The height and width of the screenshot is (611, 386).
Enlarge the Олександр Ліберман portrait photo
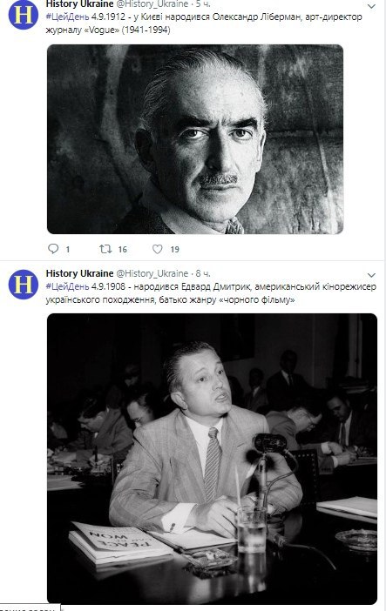(x=195, y=139)
